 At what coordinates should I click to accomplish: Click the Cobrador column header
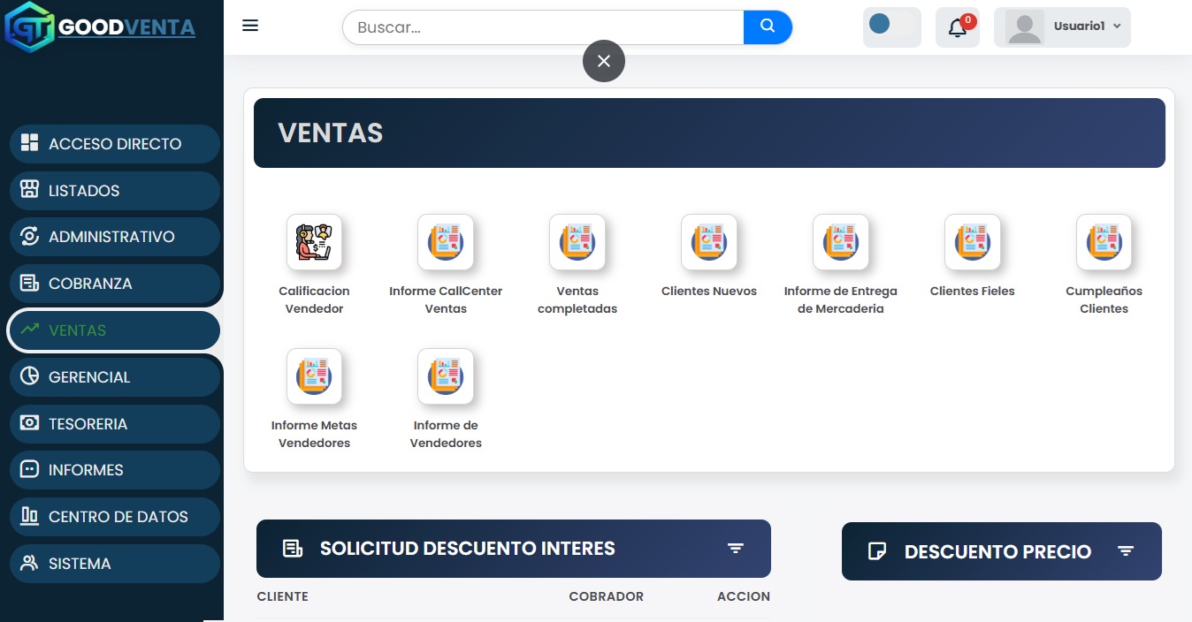click(x=607, y=596)
